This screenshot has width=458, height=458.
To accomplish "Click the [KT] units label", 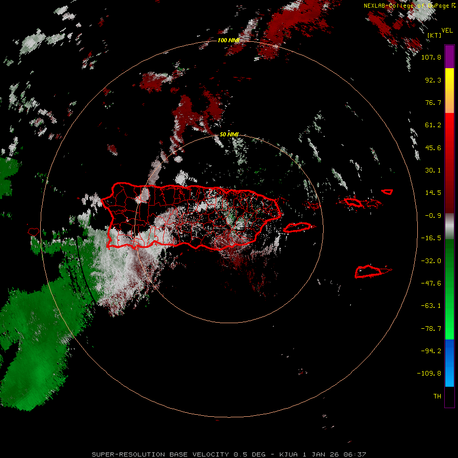I will pyautogui.click(x=434, y=35).
